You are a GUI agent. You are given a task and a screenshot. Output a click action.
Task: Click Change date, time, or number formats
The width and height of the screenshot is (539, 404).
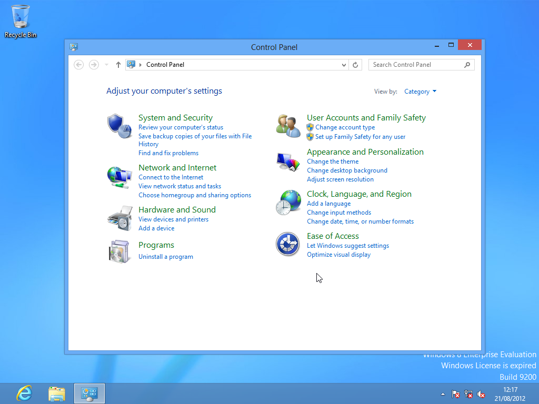tap(360, 221)
